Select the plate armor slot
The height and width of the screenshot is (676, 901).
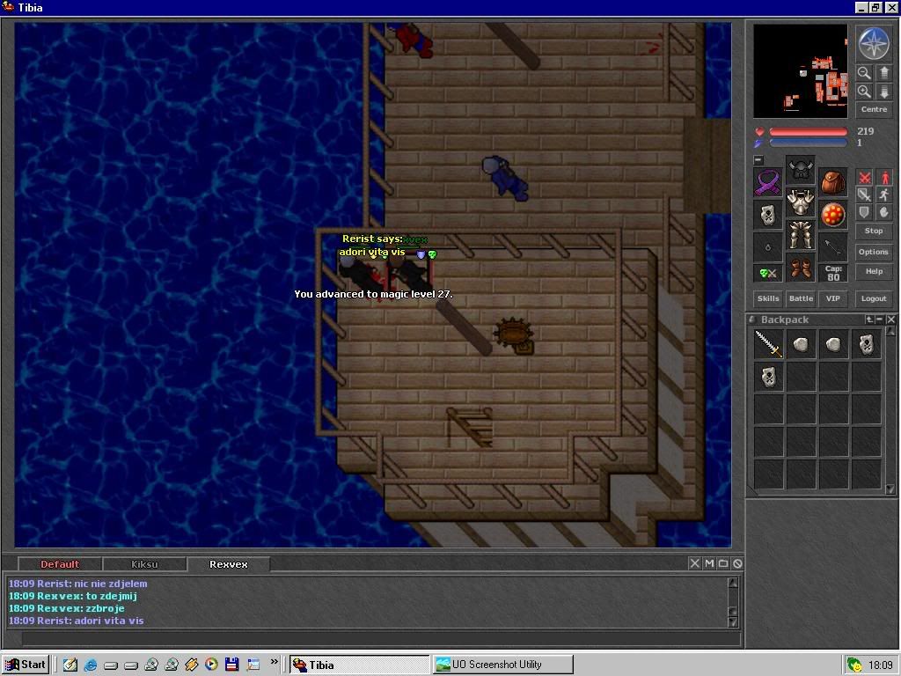coord(801,202)
